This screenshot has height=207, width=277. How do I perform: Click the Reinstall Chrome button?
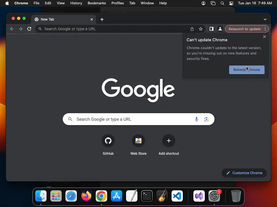coord(247,70)
